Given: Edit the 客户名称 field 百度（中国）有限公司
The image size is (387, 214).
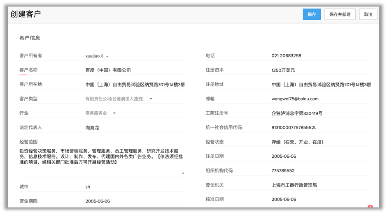Looking at the screenshot, I should (135, 70).
